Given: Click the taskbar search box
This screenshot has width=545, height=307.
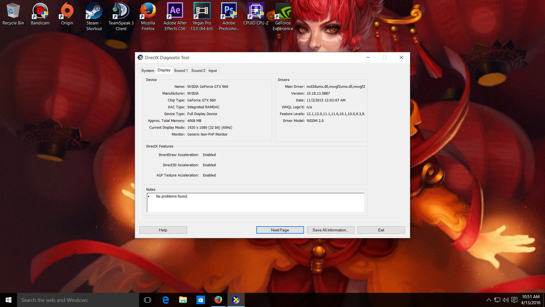Looking at the screenshot, I should (x=78, y=300).
